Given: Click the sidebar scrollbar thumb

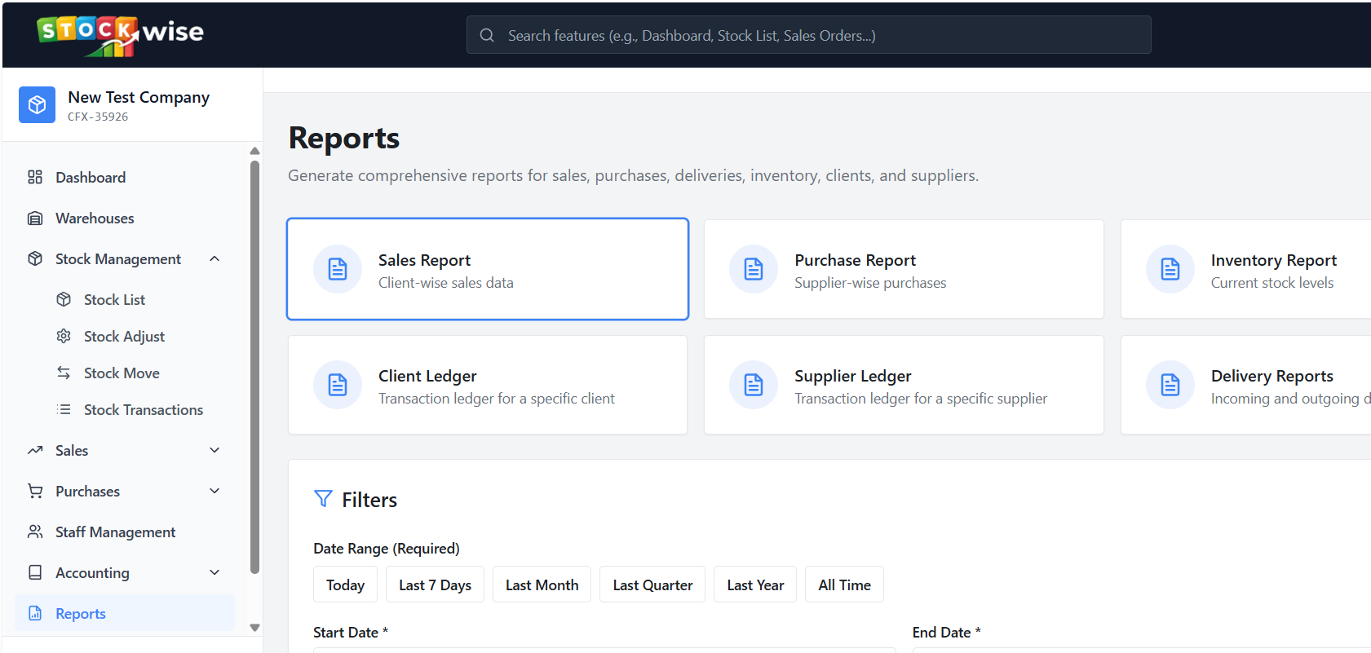Looking at the screenshot, I should 254,367.
